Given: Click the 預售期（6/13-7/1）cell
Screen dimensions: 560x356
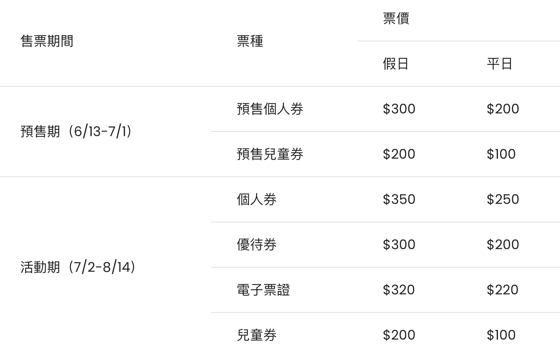Looking at the screenshot, I should tap(76, 132).
